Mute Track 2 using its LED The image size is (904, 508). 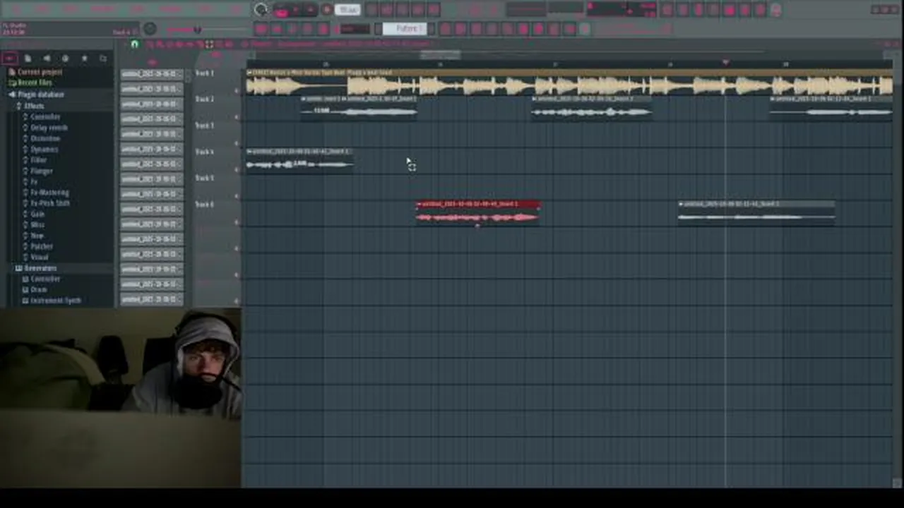point(237,117)
